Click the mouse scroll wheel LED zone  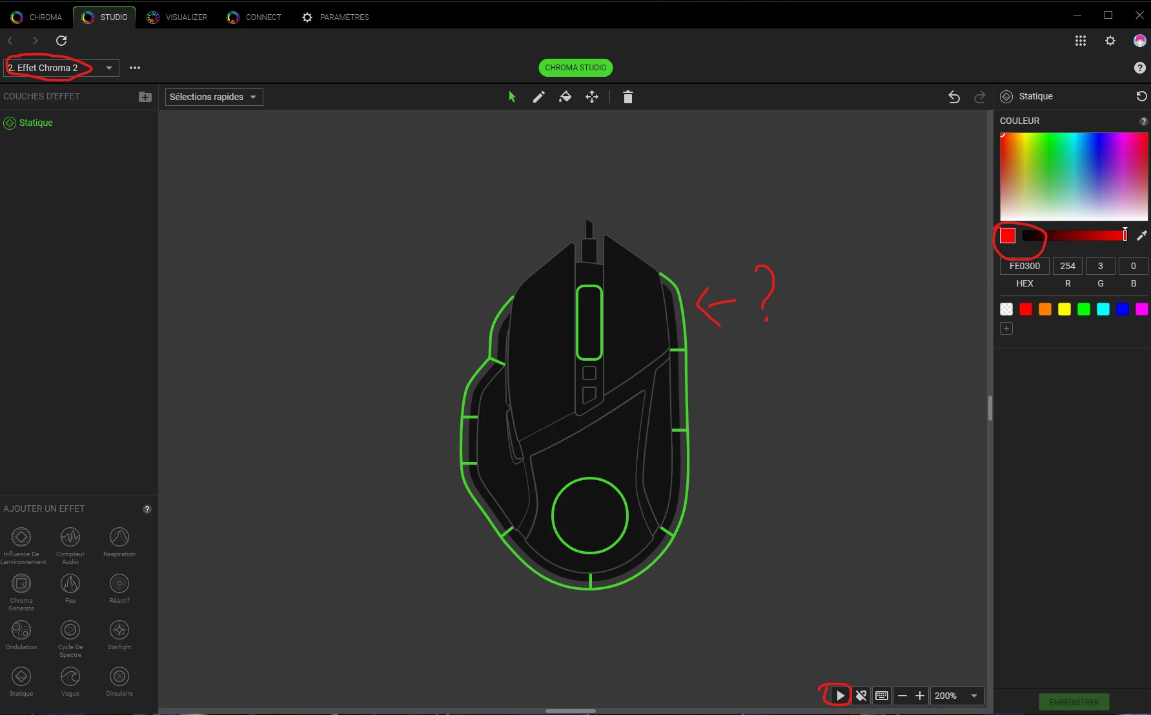(x=589, y=323)
